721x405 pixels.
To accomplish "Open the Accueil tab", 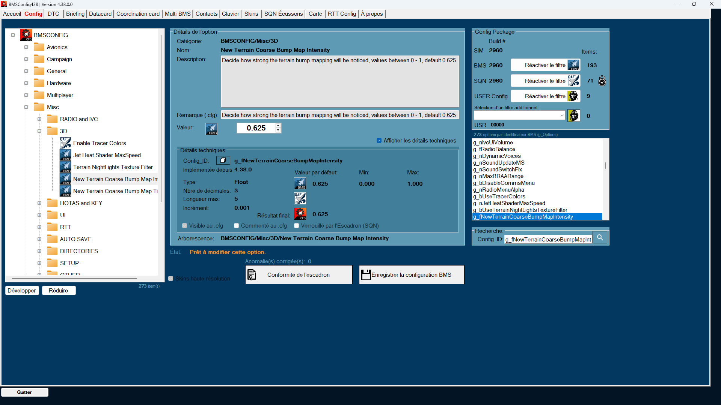I will point(12,14).
